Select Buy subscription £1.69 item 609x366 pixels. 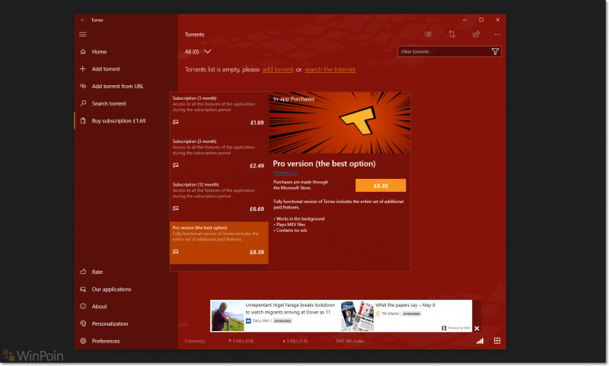(126, 121)
